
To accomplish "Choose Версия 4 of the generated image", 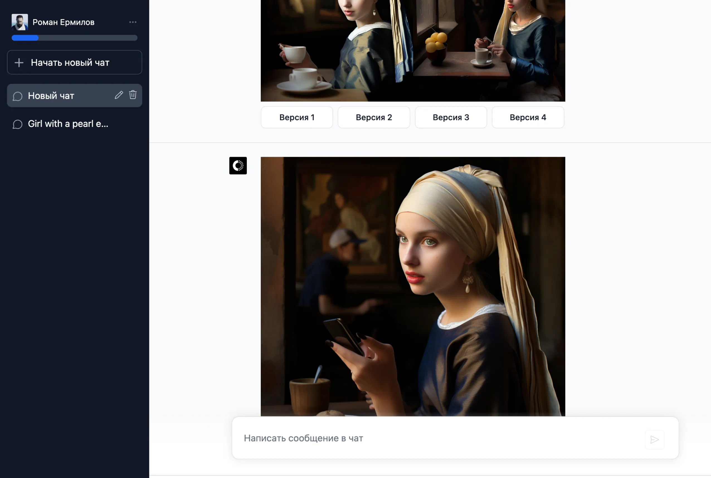I will click(x=528, y=117).
